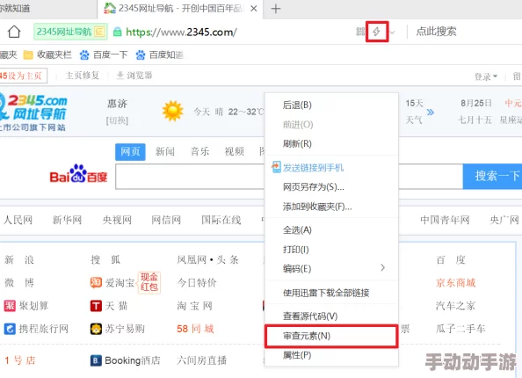Open the 新华网 link
The width and height of the screenshot is (522, 378).
tap(67, 220)
